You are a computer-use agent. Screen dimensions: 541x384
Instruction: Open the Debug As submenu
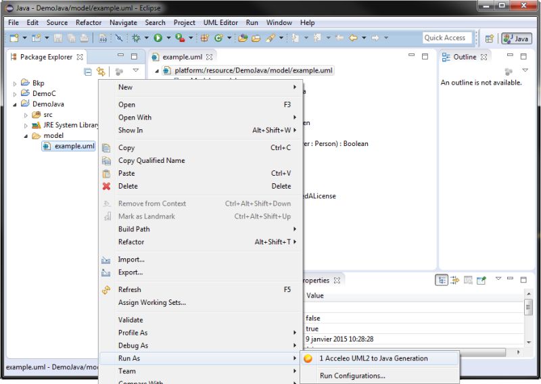(199, 345)
